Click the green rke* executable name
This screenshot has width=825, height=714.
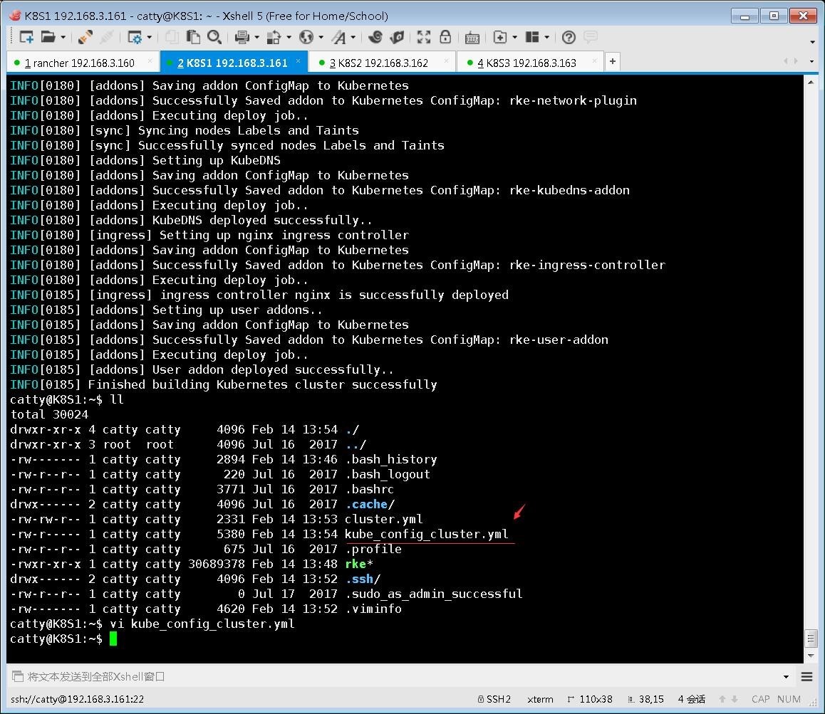359,565
